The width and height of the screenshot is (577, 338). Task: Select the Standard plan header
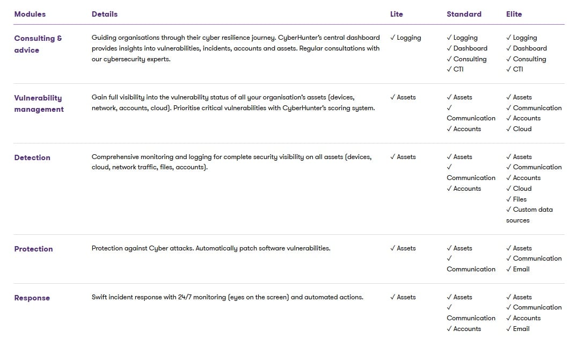click(x=464, y=14)
